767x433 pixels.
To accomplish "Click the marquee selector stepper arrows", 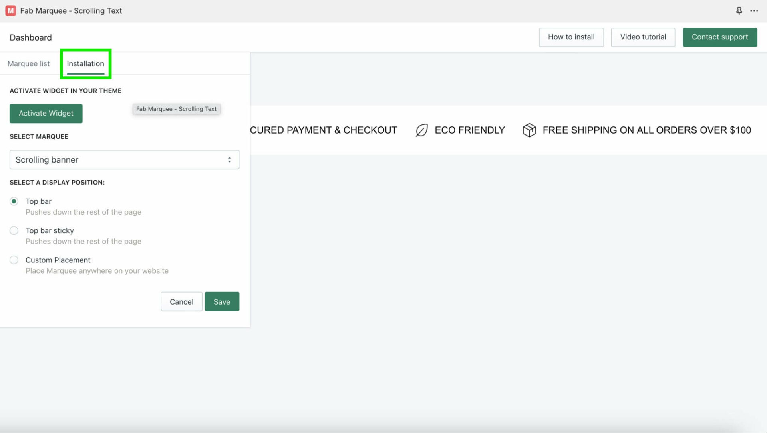I will 230,159.
